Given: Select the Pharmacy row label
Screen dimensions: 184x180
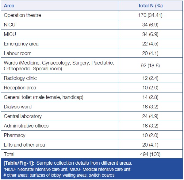Looking at the screenshot, I should [x=15, y=135].
